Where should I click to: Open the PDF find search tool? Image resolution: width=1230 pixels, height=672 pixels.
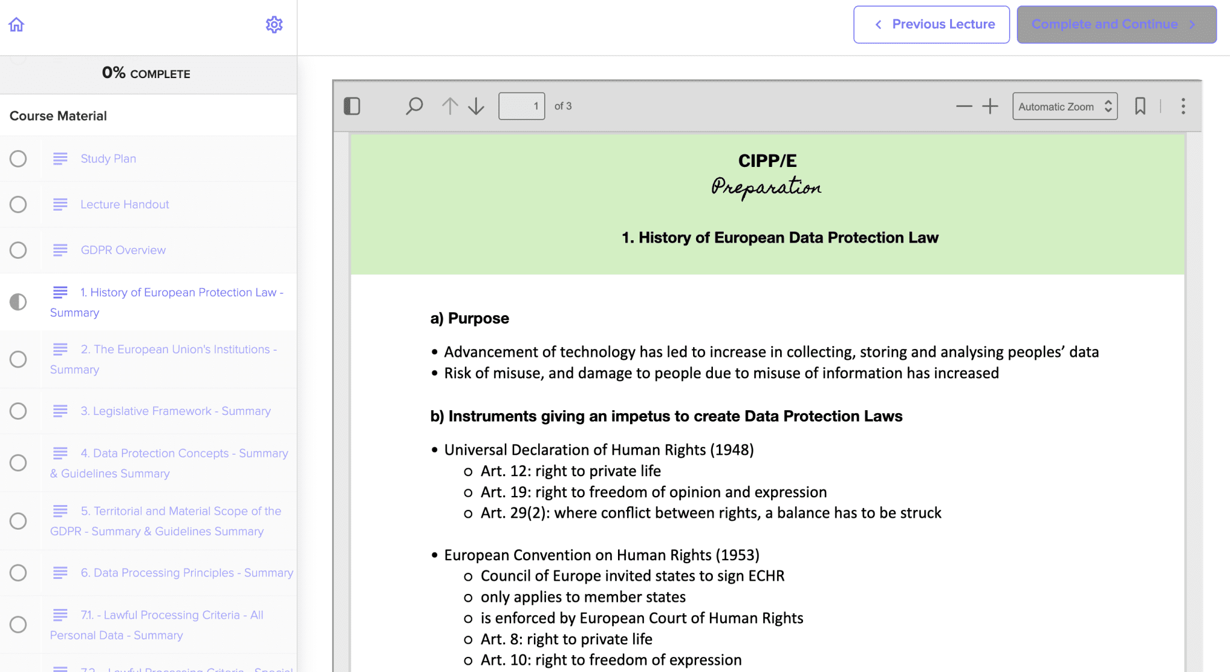click(x=414, y=106)
